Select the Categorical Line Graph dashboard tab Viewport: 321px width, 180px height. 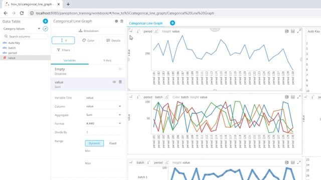[146, 23]
